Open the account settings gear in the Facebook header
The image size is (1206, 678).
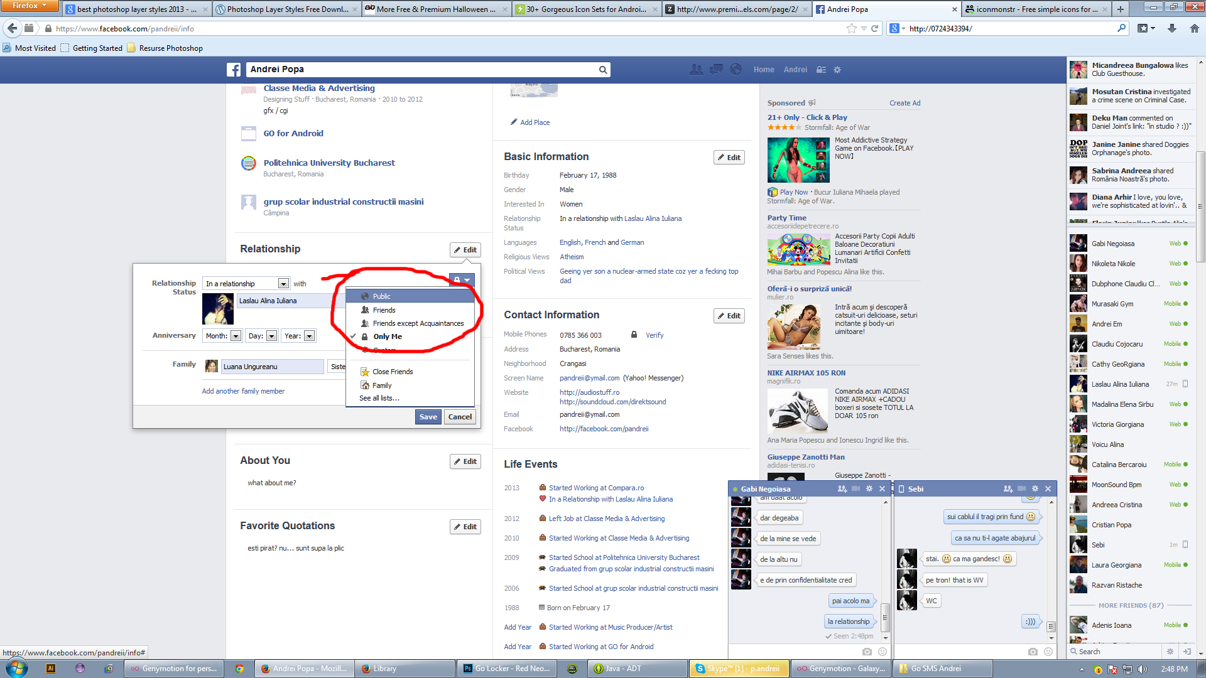(x=837, y=70)
